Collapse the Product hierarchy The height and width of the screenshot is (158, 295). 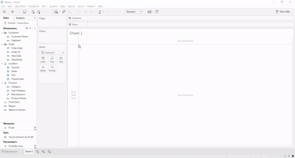[x=2, y=83]
